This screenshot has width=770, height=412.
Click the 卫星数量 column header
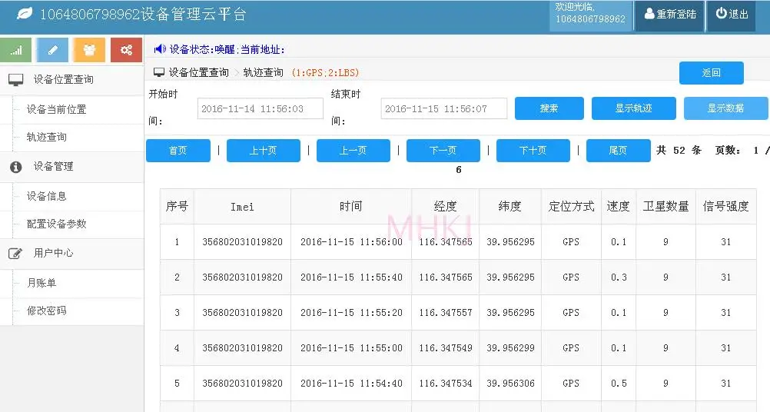666,206
